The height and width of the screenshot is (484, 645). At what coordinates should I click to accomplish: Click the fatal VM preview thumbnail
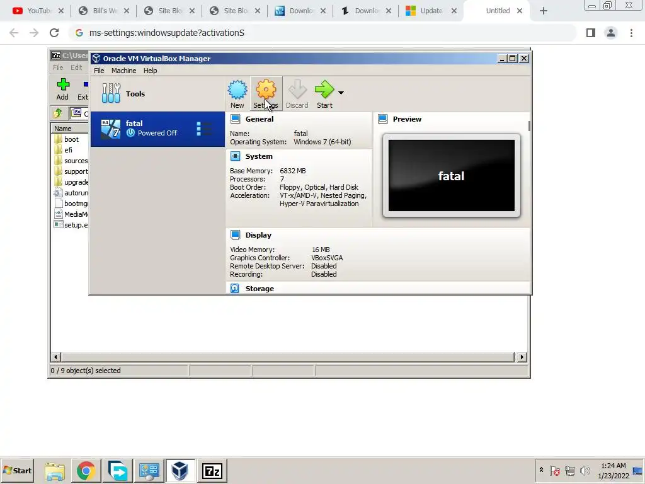tap(451, 175)
